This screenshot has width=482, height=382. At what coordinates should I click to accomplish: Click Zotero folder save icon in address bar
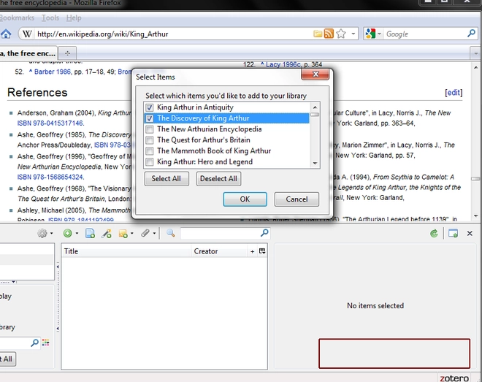[318, 34]
